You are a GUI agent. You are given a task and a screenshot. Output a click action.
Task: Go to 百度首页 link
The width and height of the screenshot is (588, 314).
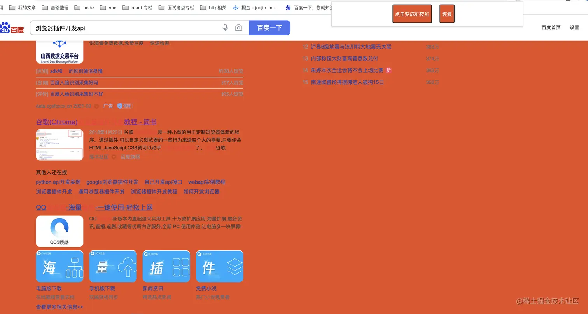[551, 28]
